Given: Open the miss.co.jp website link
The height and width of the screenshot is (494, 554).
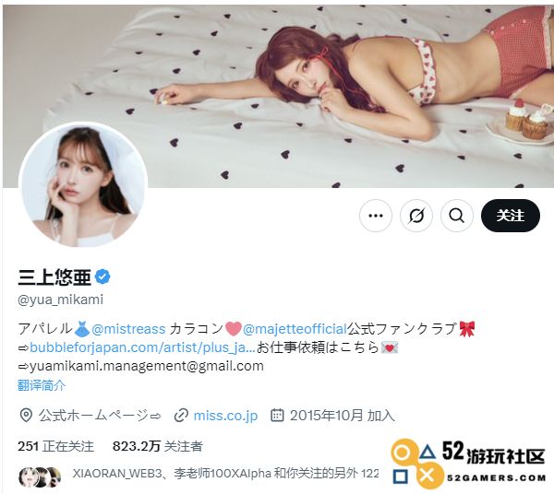Looking at the screenshot, I should (x=226, y=416).
